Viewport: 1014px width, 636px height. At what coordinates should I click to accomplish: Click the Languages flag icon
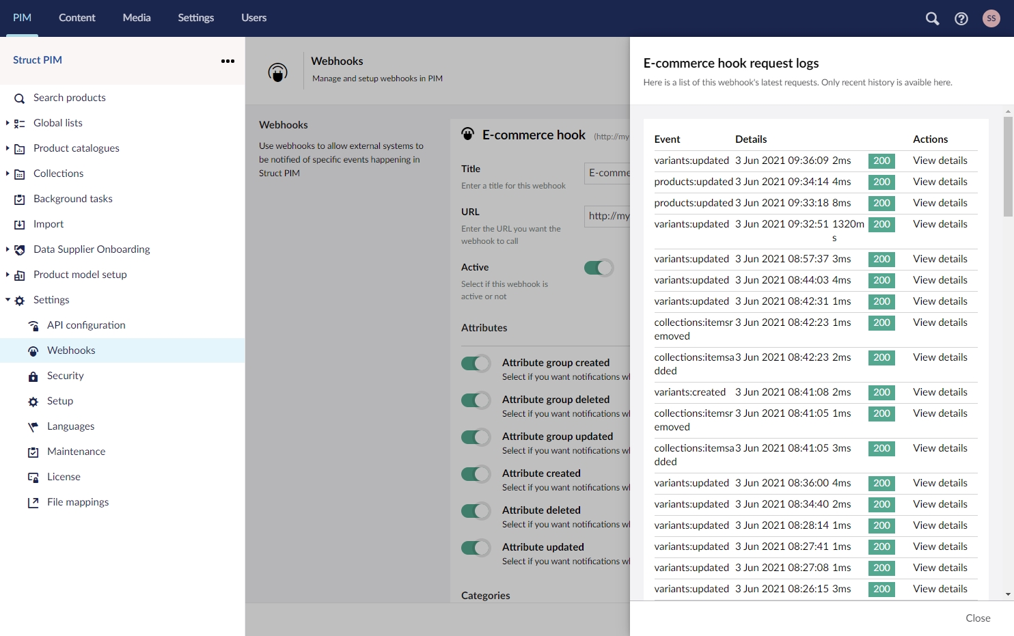(x=33, y=427)
